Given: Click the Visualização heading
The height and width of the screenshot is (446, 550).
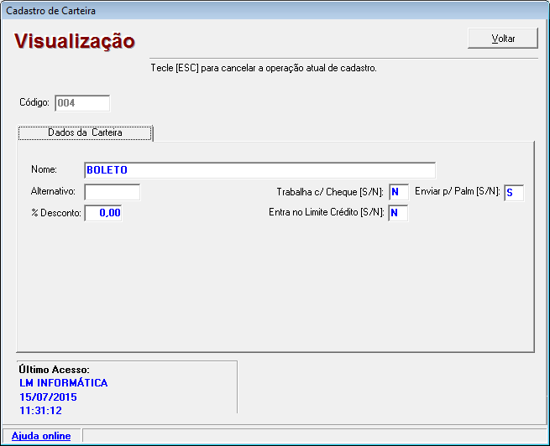Looking at the screenshot, I should [x=75, y=41].
